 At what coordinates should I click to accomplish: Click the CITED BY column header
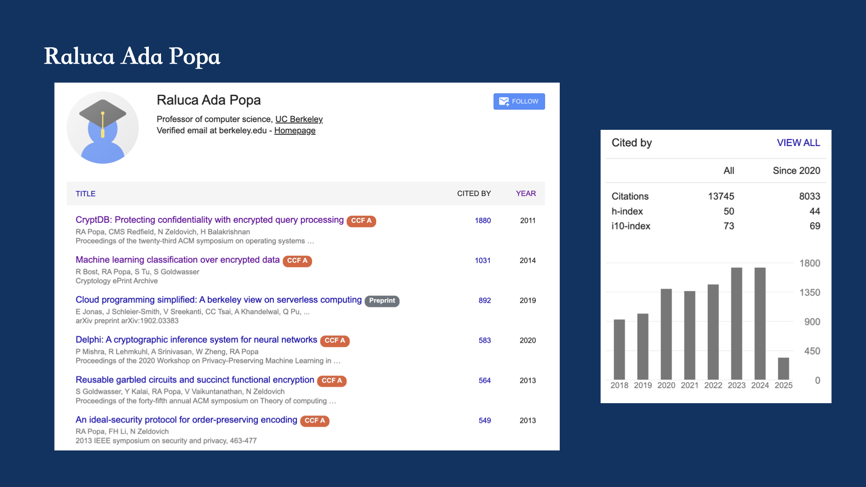pyautogui.click(x=474, y=193)
